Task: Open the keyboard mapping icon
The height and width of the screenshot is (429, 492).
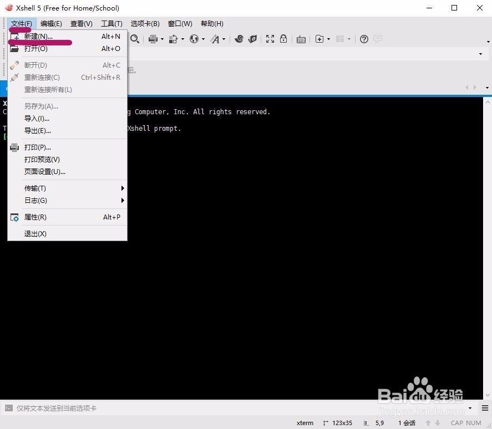Action: click(301, 39)
